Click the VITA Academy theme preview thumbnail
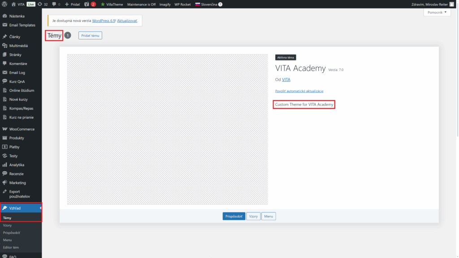The width and height of the screenshot is (459, 258). point(167,129)
